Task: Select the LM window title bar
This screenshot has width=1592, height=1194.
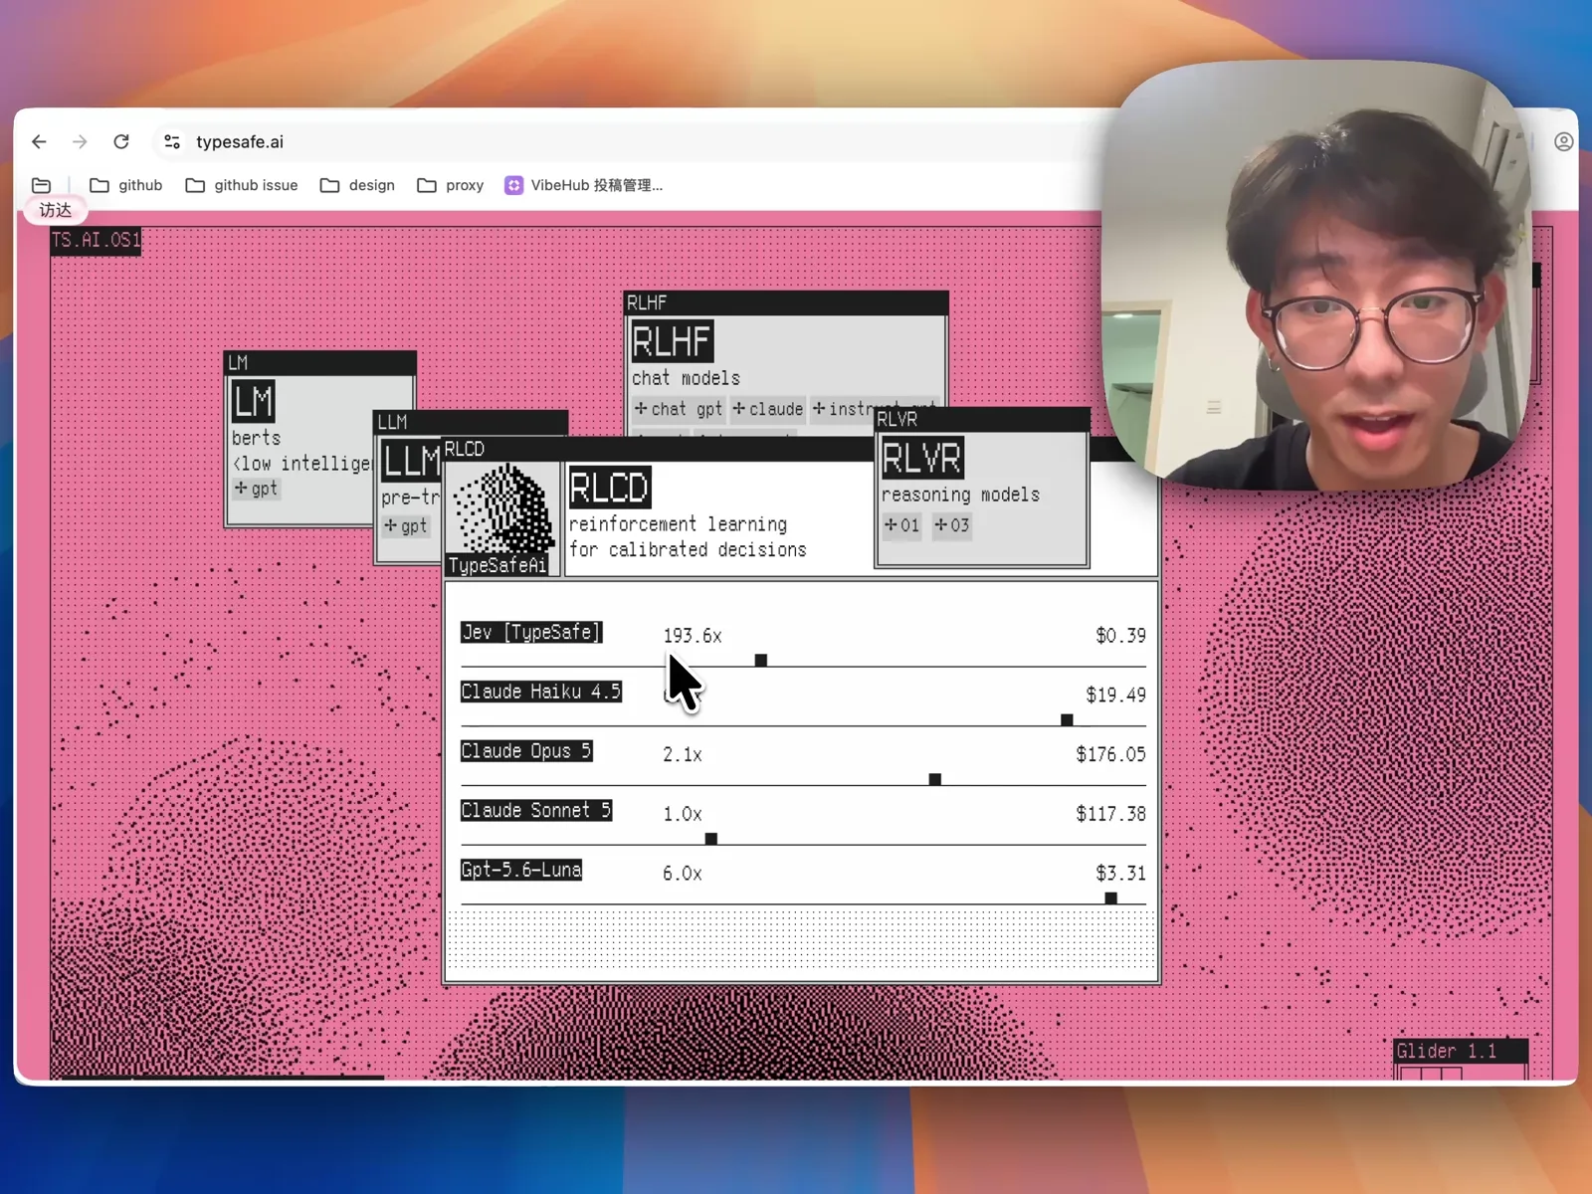Action: [x=320, y=362]
